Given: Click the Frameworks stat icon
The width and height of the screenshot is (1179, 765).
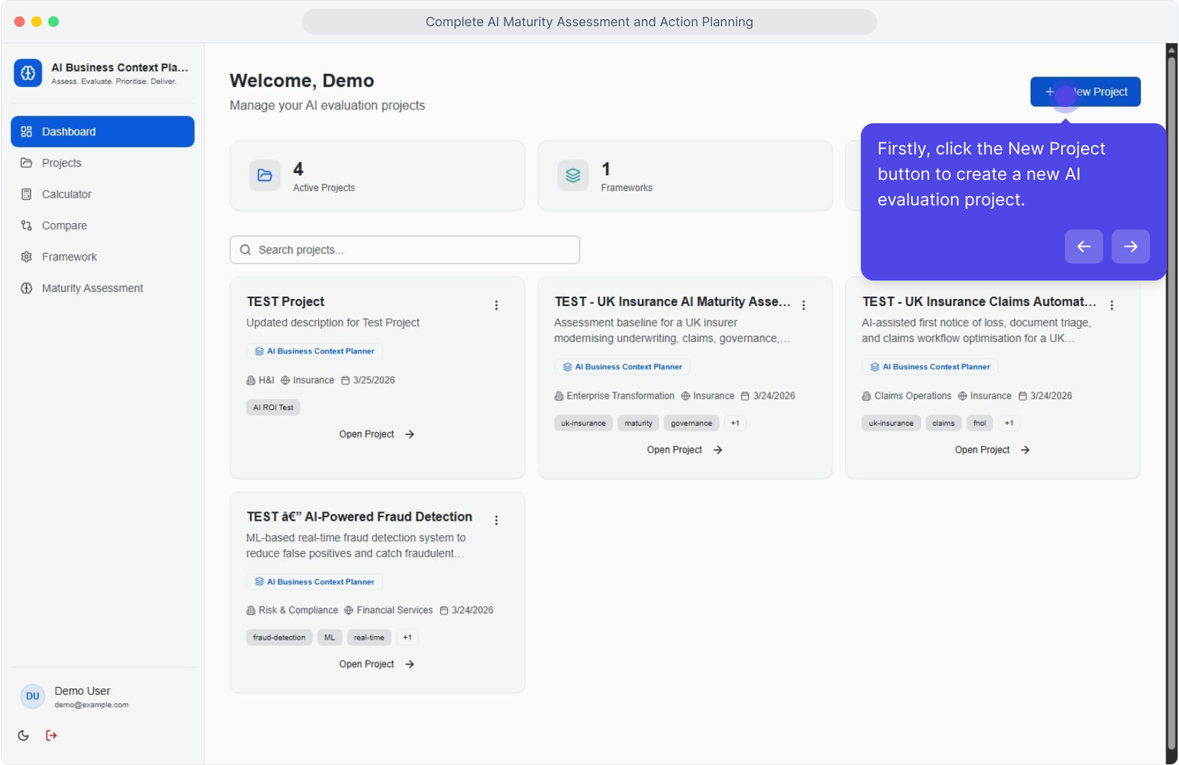Looking at the screenshot, I should tap(572, 176).
